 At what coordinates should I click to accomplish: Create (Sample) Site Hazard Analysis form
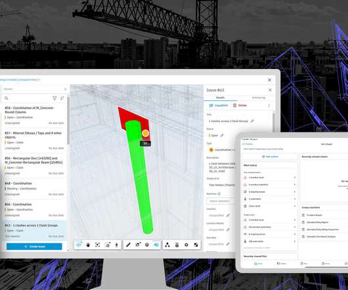[324, 237]
